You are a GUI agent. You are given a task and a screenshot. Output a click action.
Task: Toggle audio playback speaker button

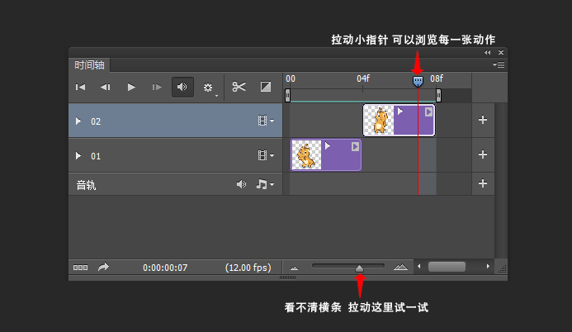(182, 87)
